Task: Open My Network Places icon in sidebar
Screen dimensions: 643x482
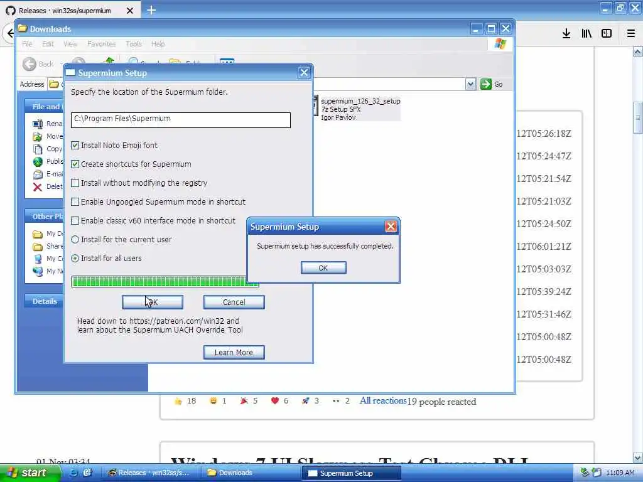Action: pyautogui.click(x=38, y=271)
